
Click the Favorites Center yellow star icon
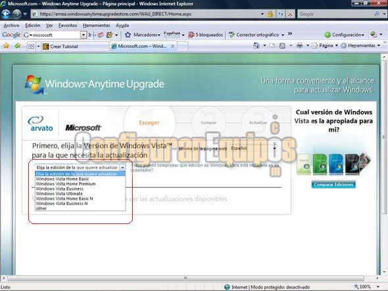click(6, 46)
